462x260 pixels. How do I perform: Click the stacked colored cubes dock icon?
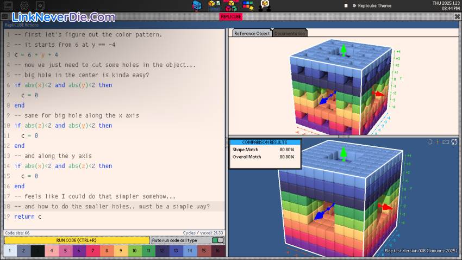click(x=231, y=5)
